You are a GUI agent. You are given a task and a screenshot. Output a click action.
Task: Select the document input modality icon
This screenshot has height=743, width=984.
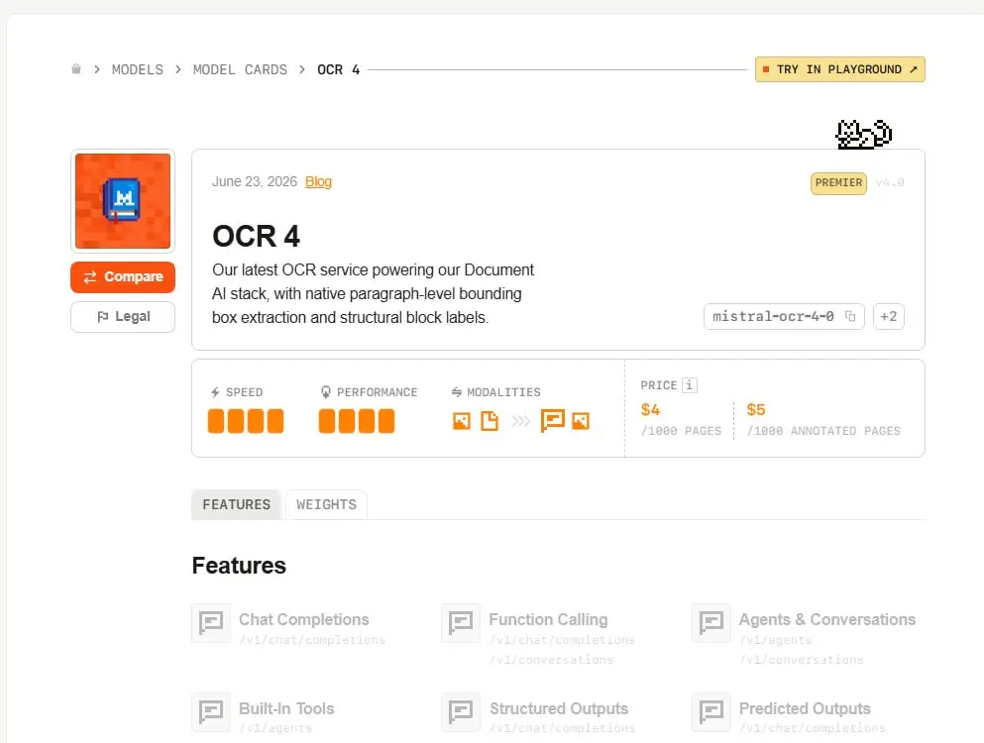pos(490,421)
